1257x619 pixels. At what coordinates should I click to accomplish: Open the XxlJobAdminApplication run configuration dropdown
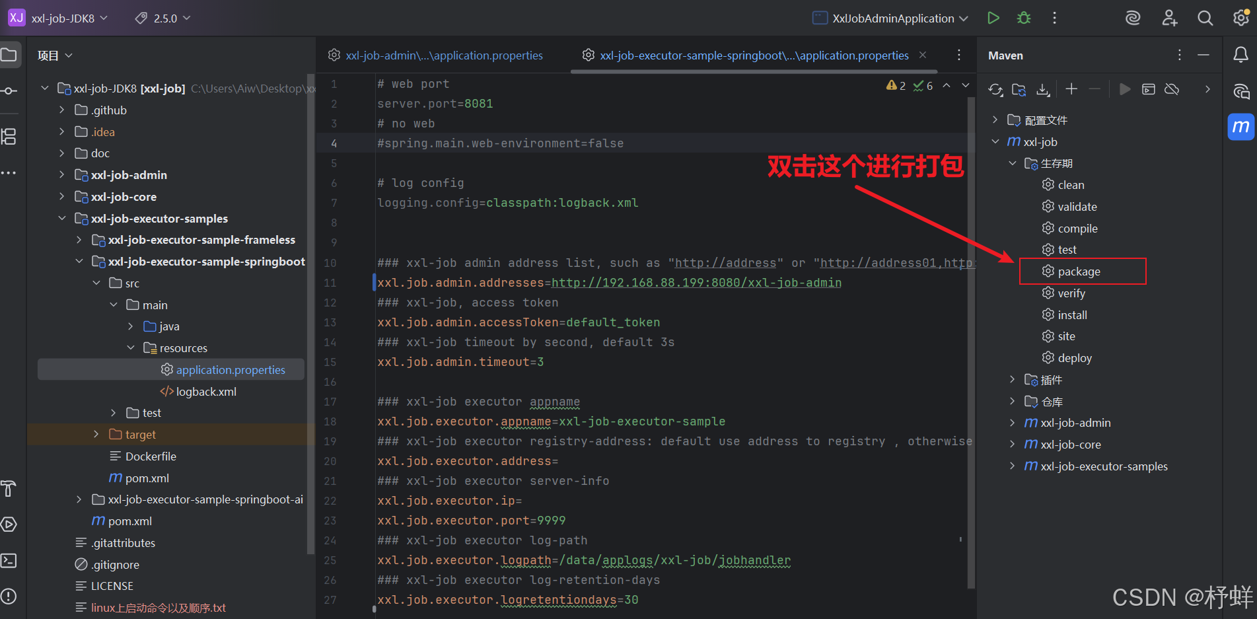pos(890,18)
